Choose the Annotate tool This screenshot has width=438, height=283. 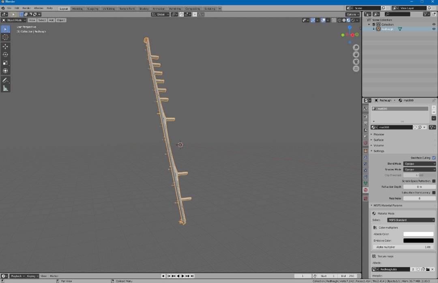pos(5,80)
